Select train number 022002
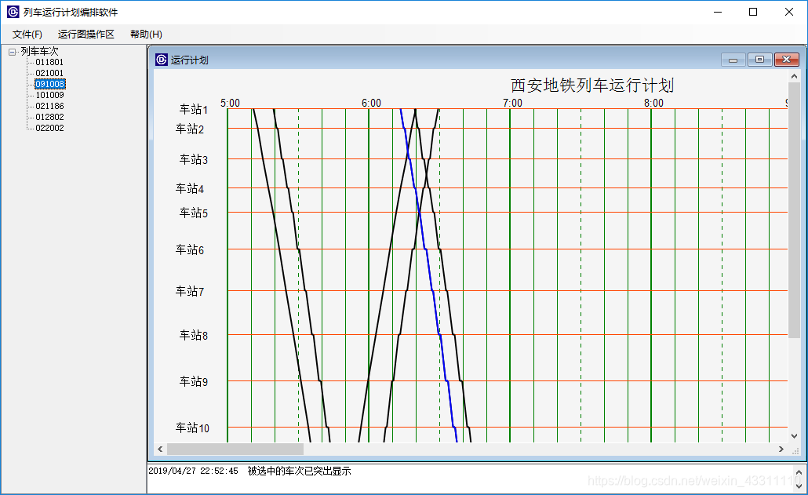 pyautogui.click(x=49, y=128)
